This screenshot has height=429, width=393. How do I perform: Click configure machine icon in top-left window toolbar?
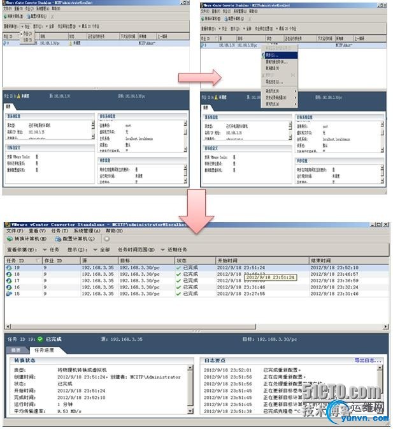pyautogui.click(x=29, y=17)
